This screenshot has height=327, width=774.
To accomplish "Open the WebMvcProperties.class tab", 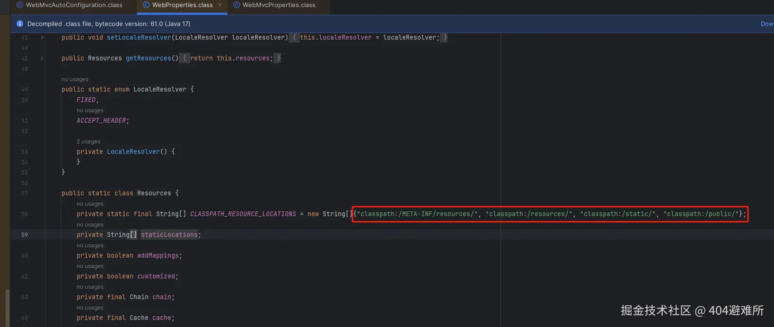I will (x=279, y=5).
